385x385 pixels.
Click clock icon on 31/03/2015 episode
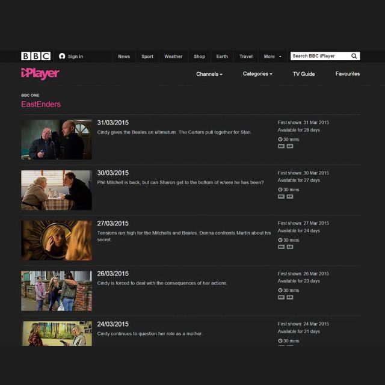[x=280, y=139]
